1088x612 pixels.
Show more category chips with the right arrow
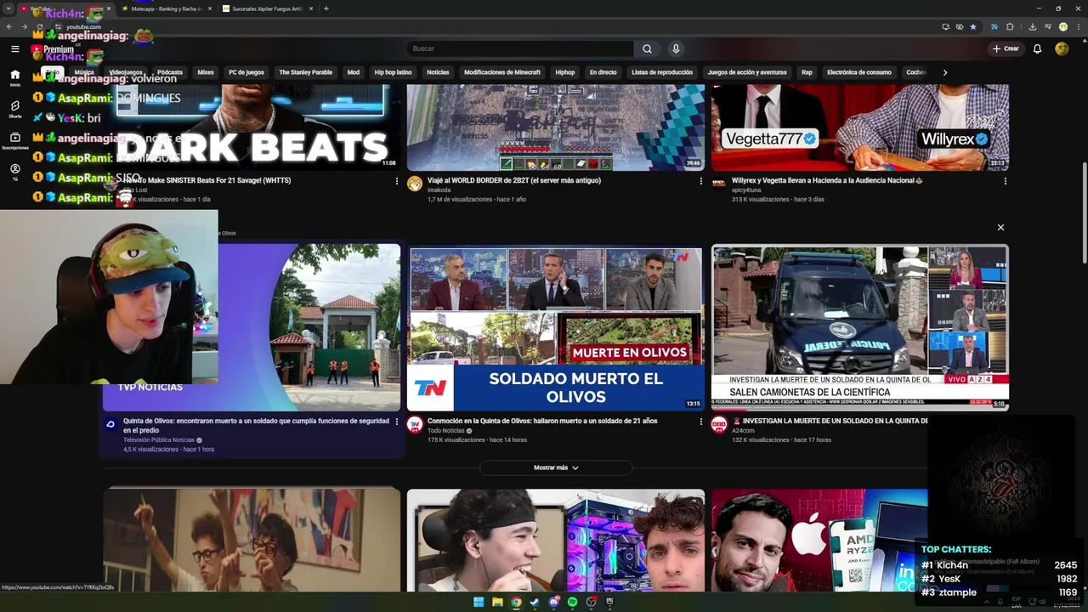[944, 72]
